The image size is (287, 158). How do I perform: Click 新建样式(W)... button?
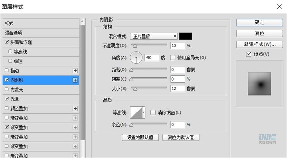(260, 44)
